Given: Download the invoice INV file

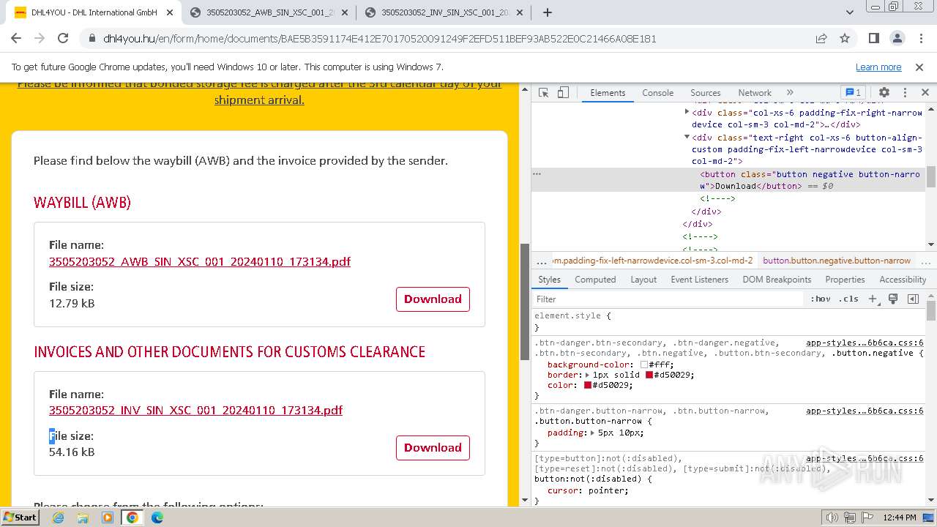Looking at the screenshot, I should tap(433, 448).
